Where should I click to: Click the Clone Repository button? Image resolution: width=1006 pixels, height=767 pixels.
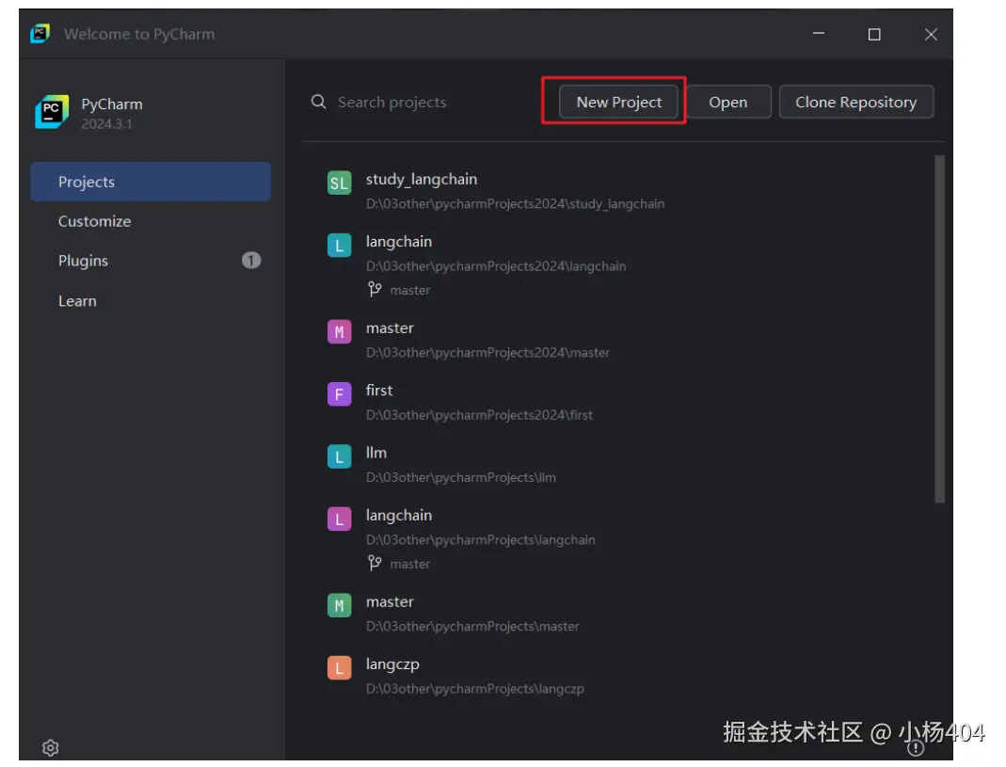point(855,102)
